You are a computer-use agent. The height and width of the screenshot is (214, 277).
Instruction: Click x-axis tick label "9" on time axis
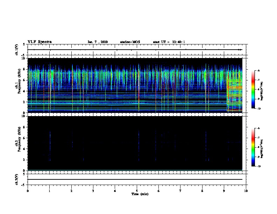tap(224, 191)
